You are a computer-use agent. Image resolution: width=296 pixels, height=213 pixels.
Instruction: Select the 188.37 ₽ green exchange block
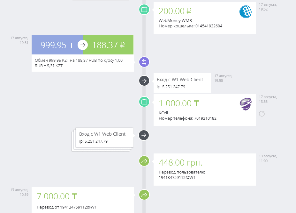click(108, 45)
